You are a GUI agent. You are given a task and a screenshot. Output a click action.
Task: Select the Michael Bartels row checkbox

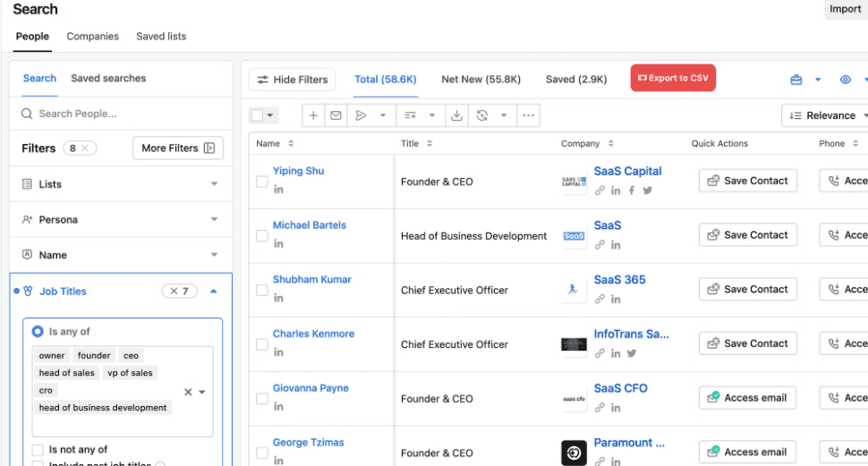click(x=262, y=236)
